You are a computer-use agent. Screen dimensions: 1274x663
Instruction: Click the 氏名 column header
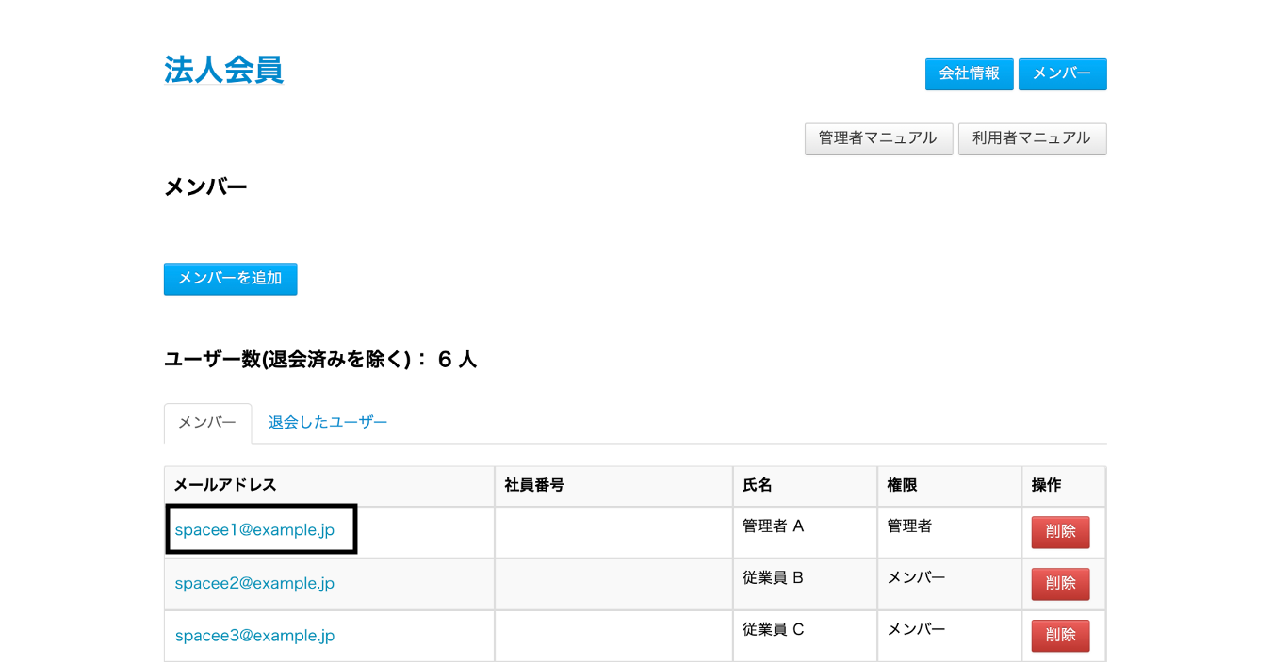coord(758,486)
